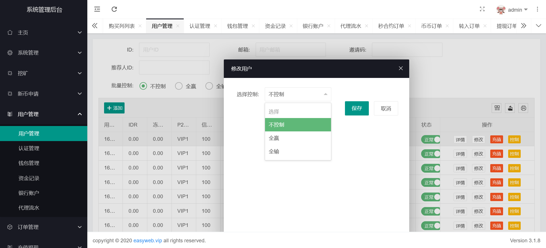546x248 pixels.
Task: Select the 全赢 batch control radio
Action: [x=179, y=86]
